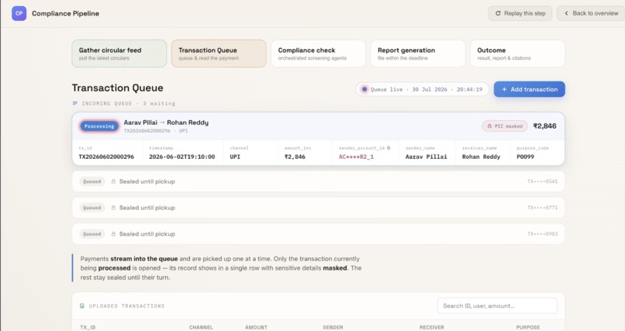
Task: Click the Uploaded Transactions file icon
Action: point(82,306)
